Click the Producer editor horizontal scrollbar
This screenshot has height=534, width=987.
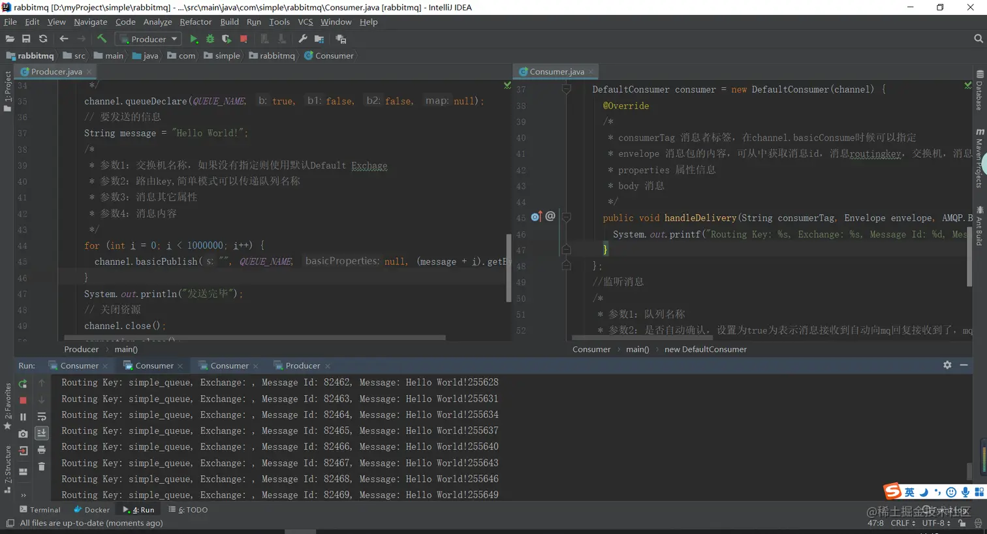[x=255, y=338]
